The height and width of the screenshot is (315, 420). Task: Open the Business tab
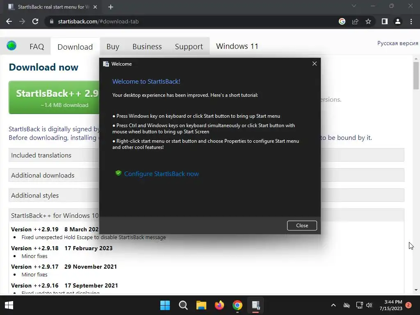pos(147,47)
